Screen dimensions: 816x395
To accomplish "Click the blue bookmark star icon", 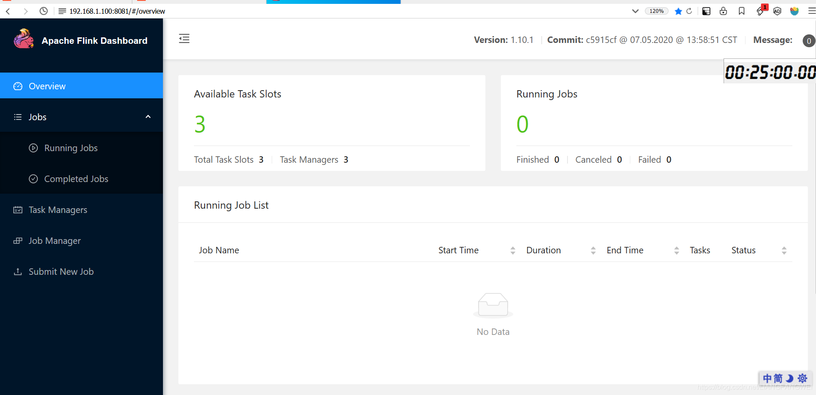I will [x=678, y=11].
